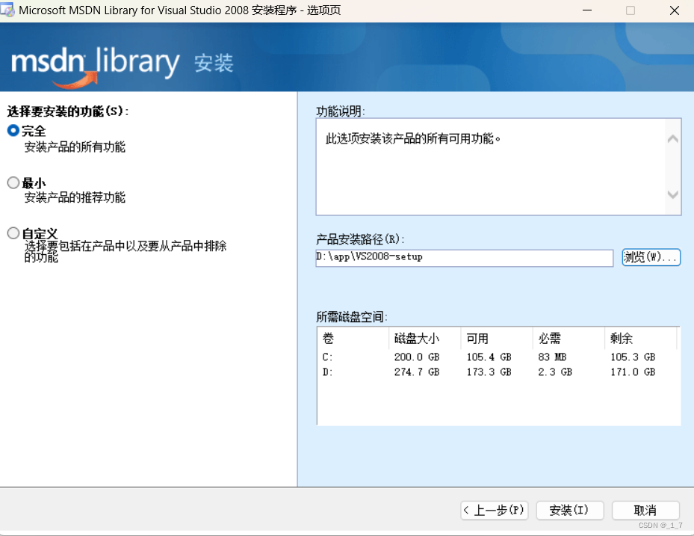Close the installer window
Screen dimensions: 694x536
coord(674,10)
